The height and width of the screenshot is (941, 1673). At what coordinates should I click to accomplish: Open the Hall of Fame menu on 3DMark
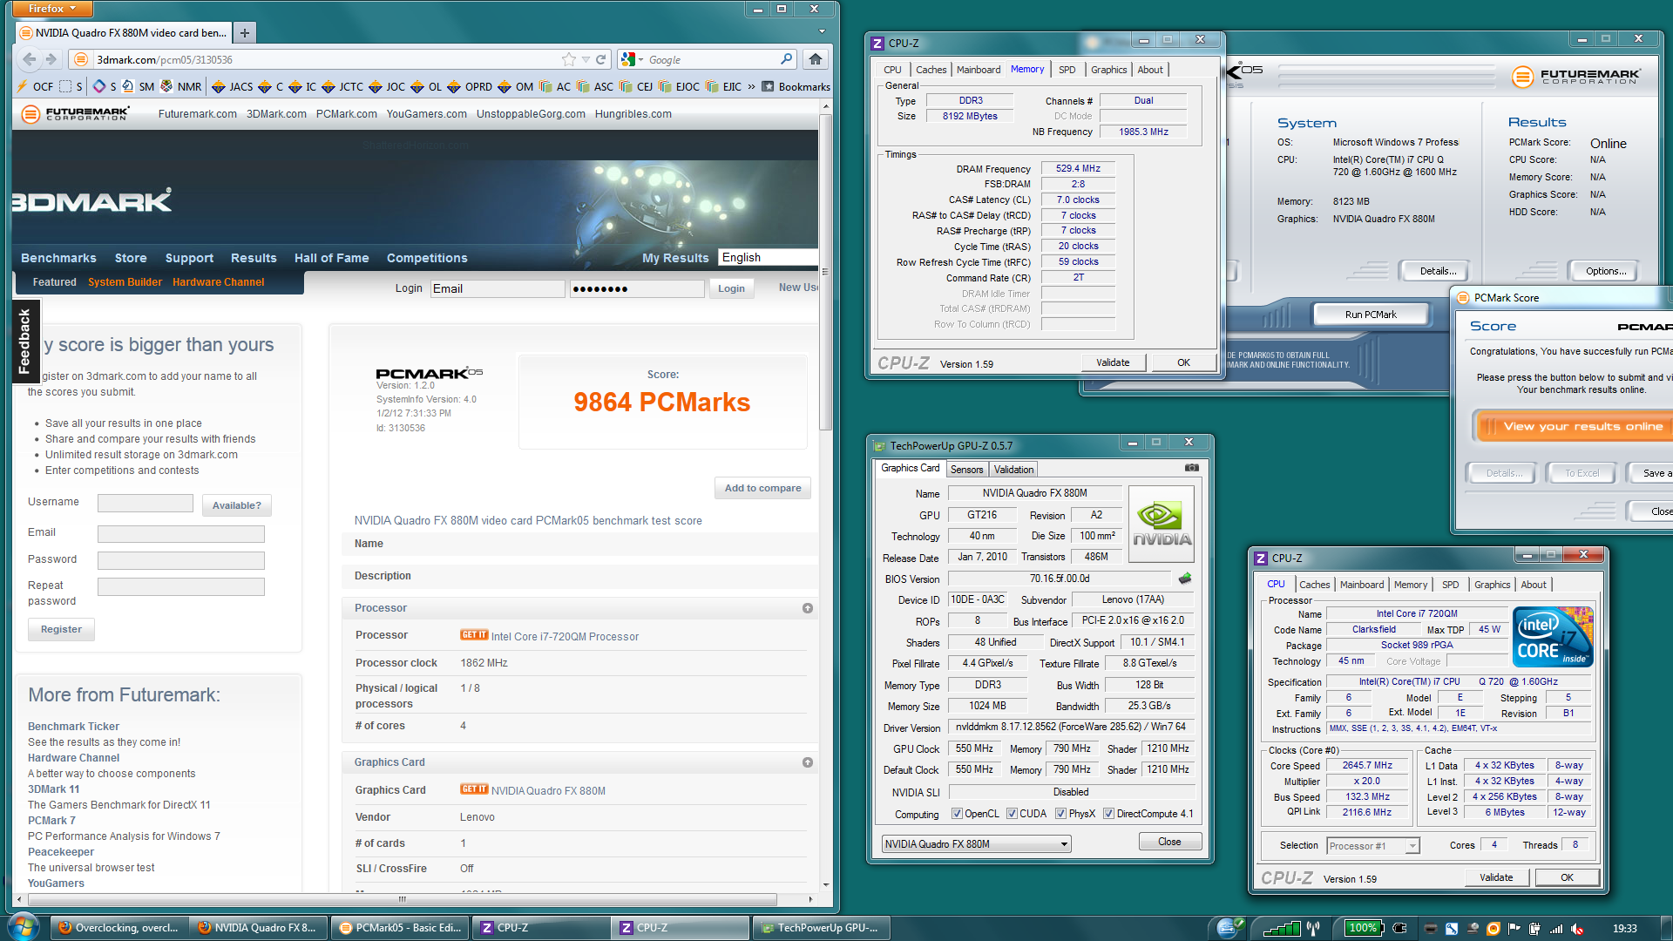[331, 258]
